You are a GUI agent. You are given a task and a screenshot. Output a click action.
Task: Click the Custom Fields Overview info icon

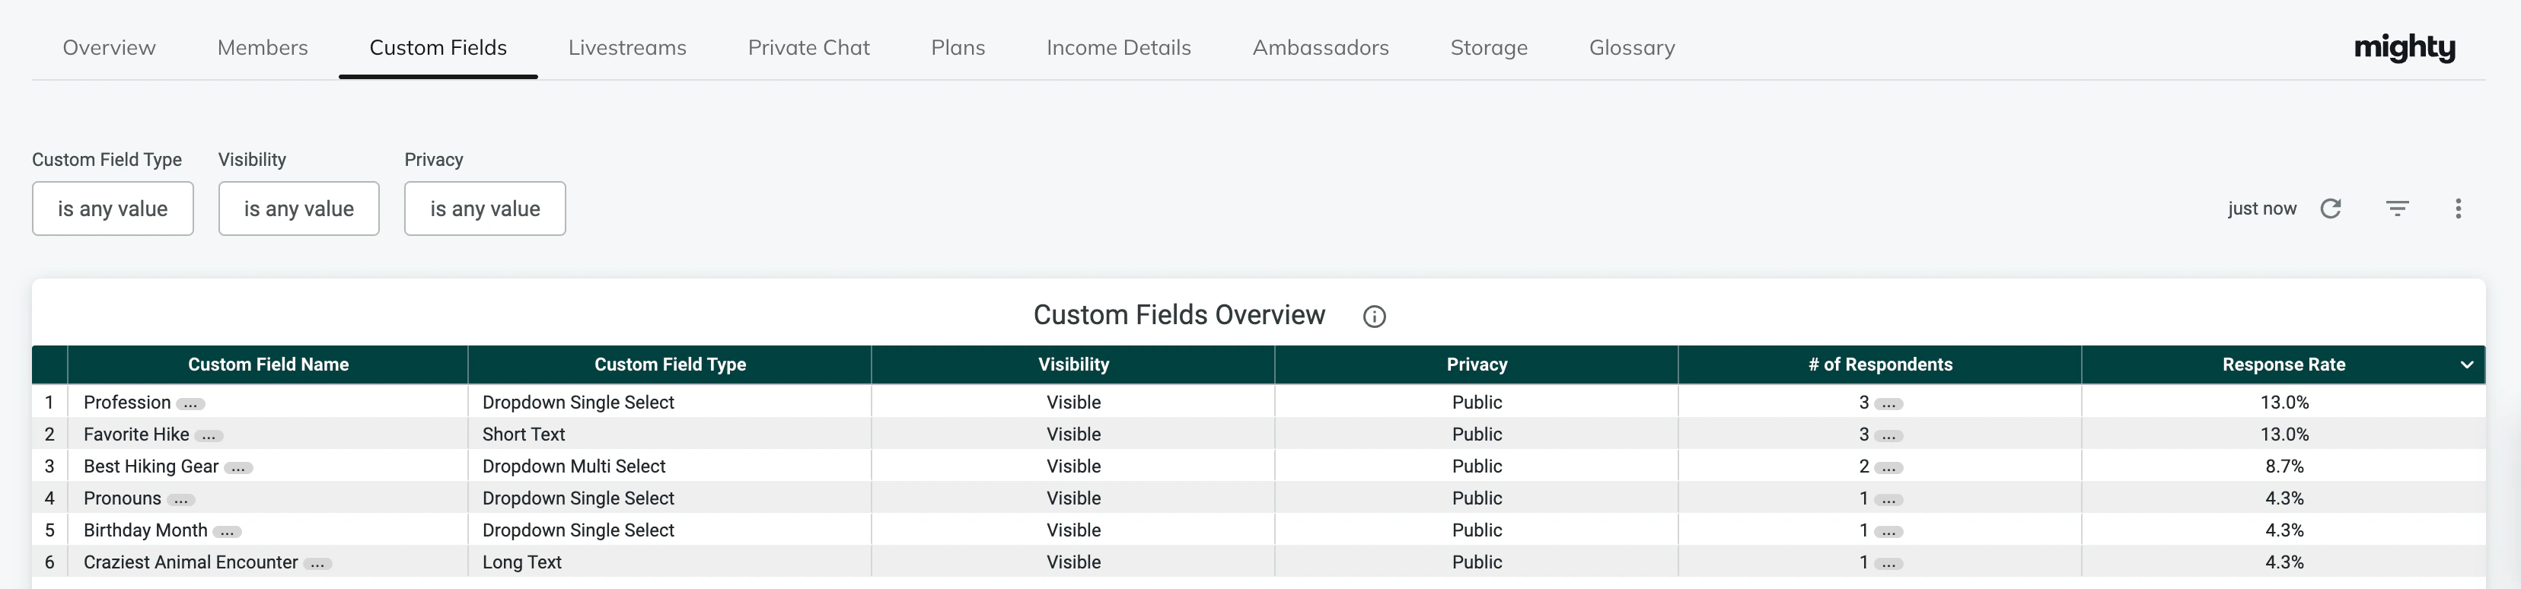pyautogui.click(x=1374, y=316)
